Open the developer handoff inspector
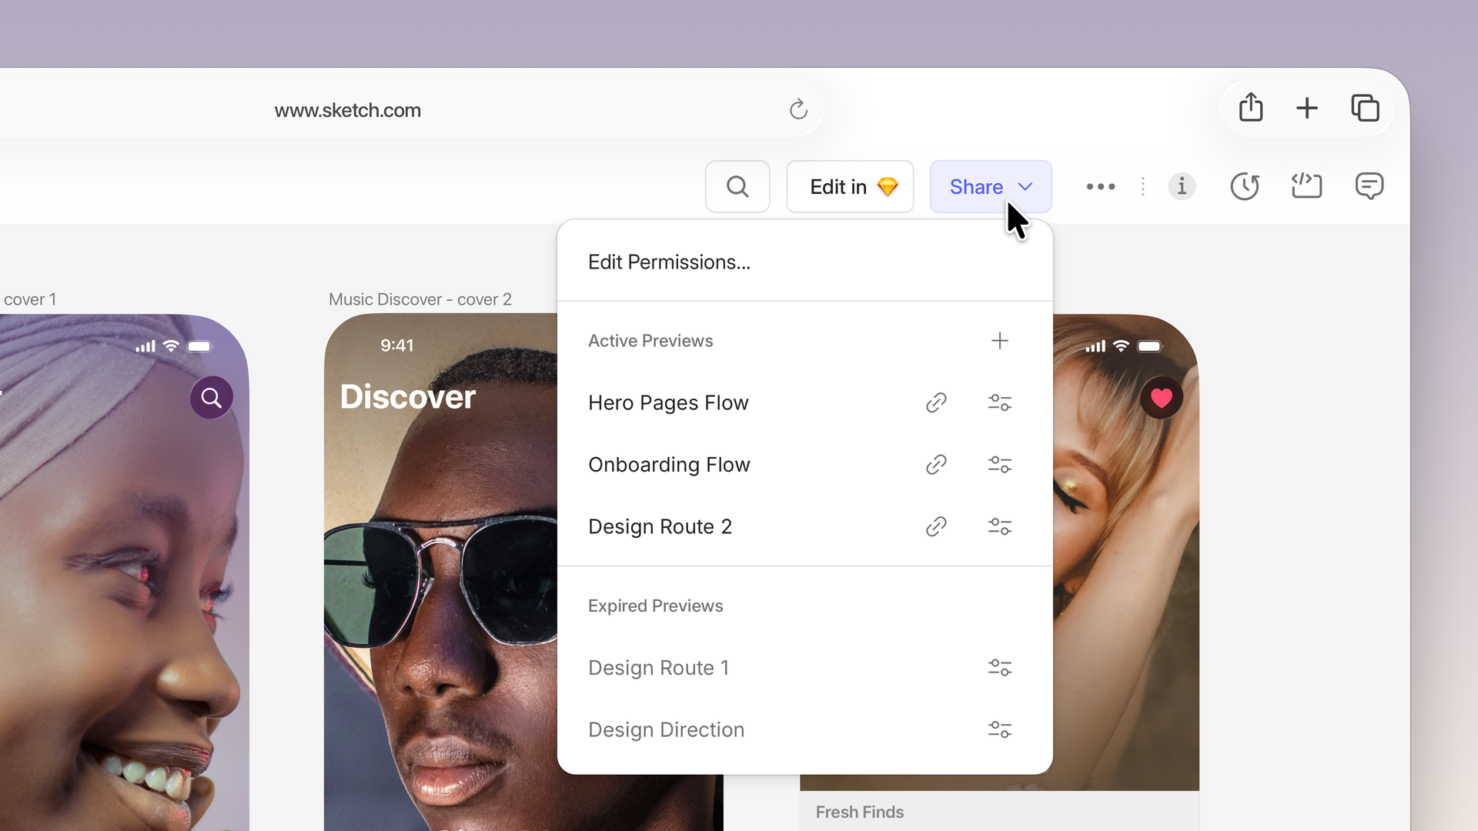Screen dimensions: 1478x831 tap(1306, 186)
